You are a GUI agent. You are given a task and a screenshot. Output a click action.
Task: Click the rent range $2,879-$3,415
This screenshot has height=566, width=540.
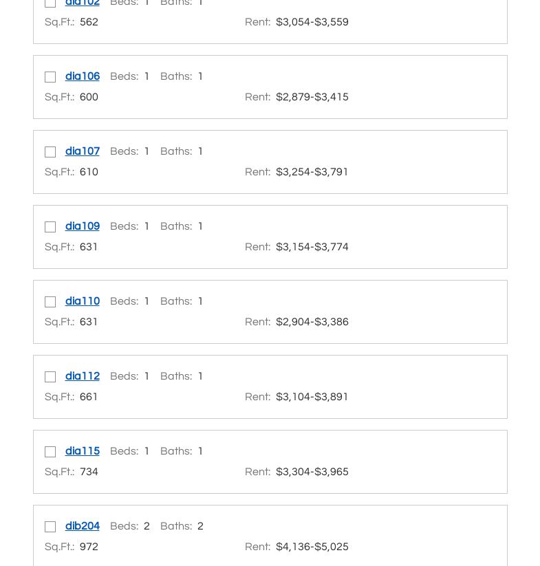point(312,97)
